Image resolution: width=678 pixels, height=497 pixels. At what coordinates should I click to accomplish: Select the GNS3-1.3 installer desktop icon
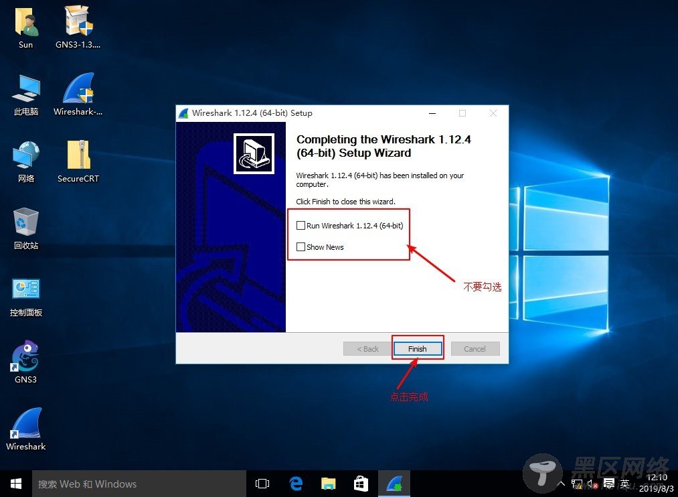pyautogui.click(x=78, y=26)
